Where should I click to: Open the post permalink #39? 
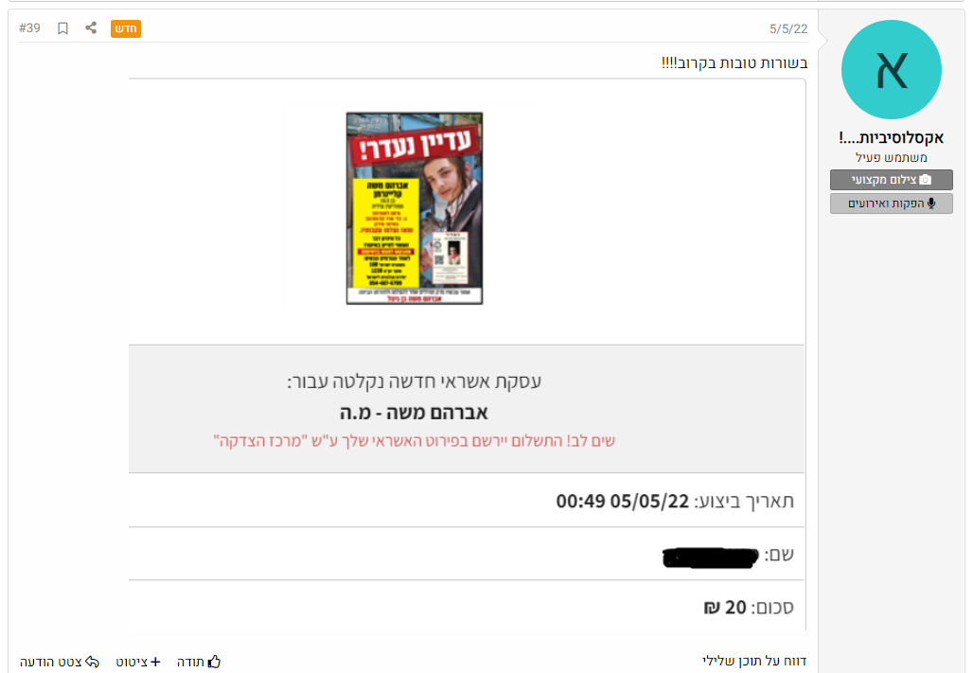(29, 28)
